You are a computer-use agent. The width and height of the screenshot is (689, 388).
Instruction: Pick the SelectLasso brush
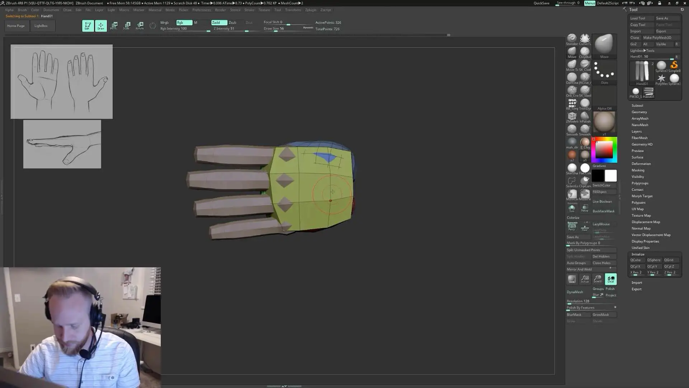pyautogui.click(x=572, y=182)
